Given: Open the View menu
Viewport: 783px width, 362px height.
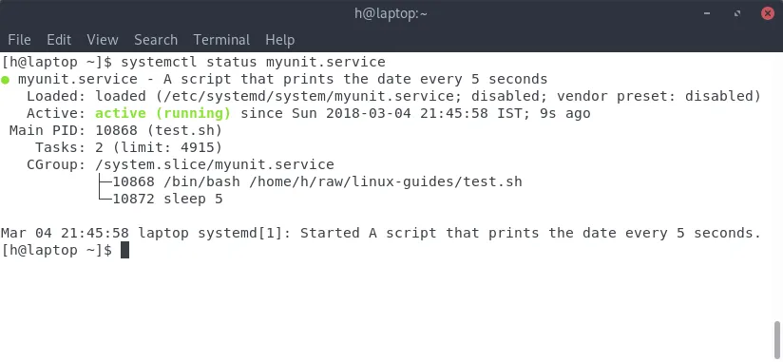Looking at the screenshot, I should click(103, 40).
